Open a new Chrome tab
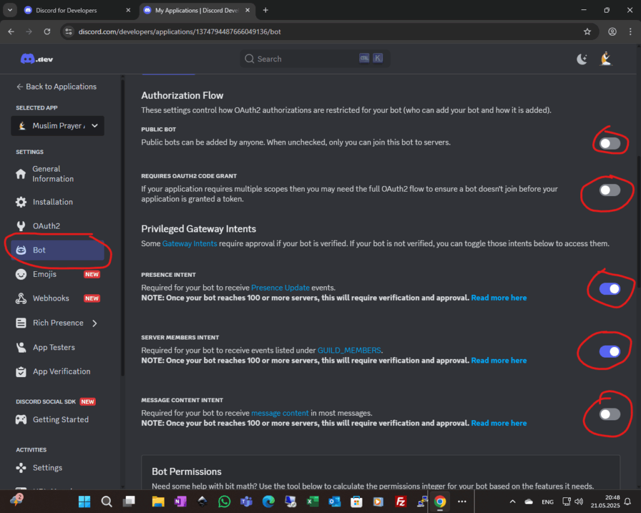 pyautogui.click(x=265, y=10)
